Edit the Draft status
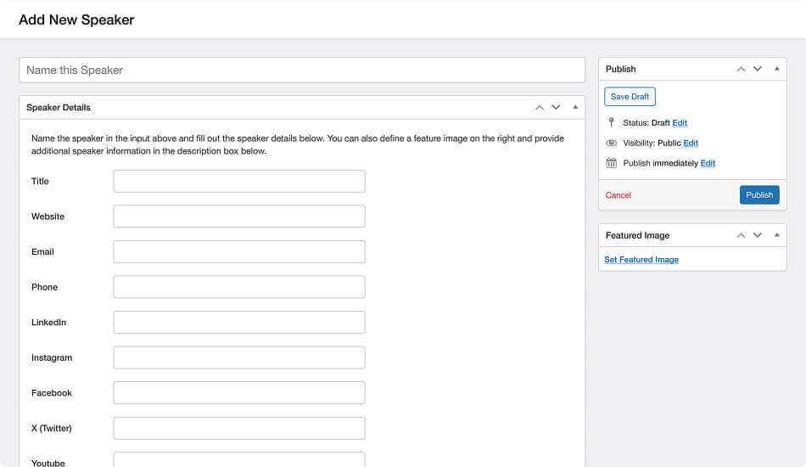Viewport: 806px width, 467px height. pos(680,123)
